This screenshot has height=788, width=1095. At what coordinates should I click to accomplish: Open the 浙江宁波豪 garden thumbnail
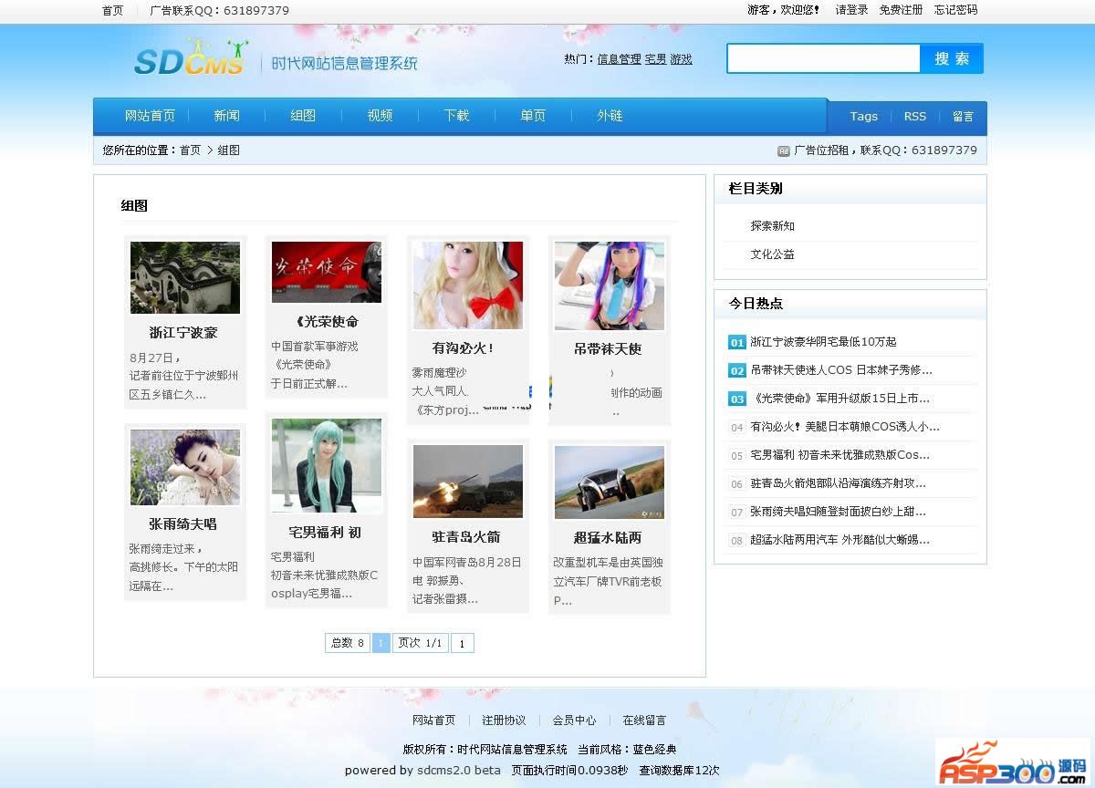coord(185,277)
